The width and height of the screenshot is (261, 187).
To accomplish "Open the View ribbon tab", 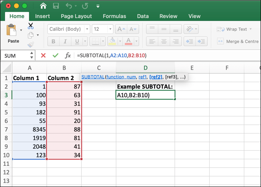I will (195, 16).
